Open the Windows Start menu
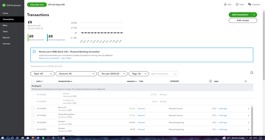Viewport: 265px width, 140px height. 2,138
